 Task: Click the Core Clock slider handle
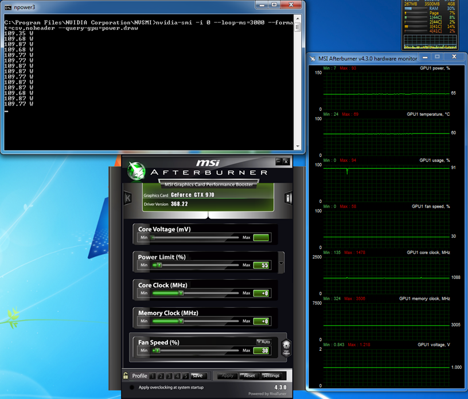[181, 293]
